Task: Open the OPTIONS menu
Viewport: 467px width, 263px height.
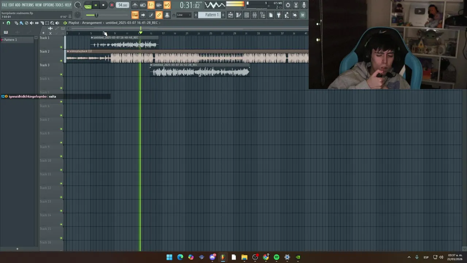Action: click(49, 5)
